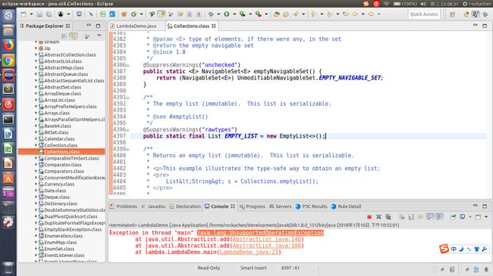
Task: Select Collections.class in Package Explorer
Action: (x=61, y=152)
